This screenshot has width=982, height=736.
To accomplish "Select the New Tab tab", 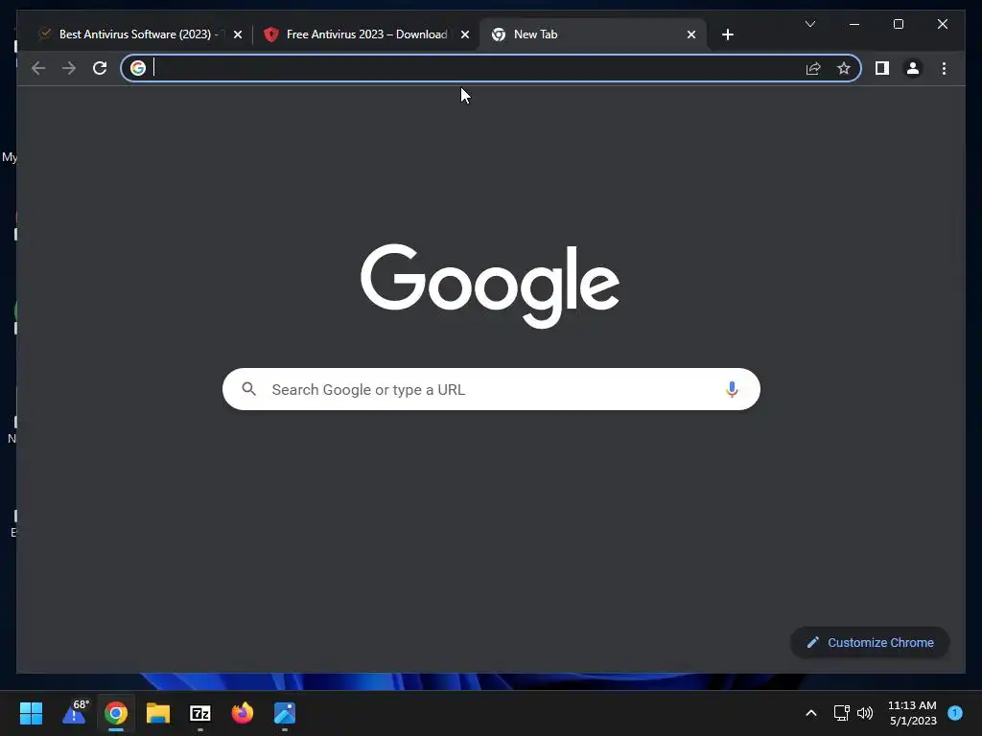I will coord(592,34).
